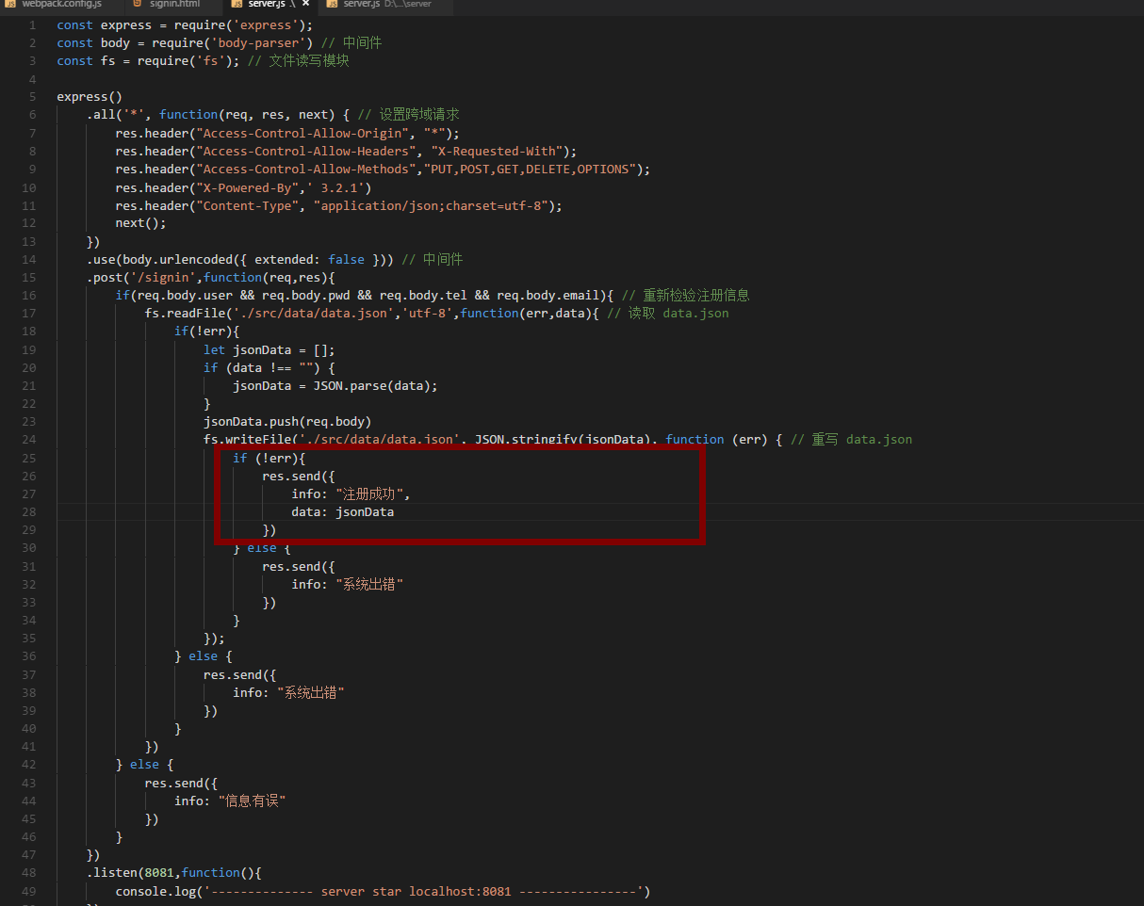The image size is (1144, 906).
Task: Click the "信息有误" string
Action: coord(252,801)
